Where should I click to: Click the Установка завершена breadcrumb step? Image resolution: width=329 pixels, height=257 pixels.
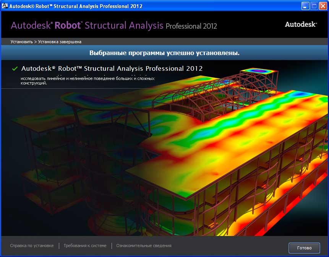click(60, 42)
